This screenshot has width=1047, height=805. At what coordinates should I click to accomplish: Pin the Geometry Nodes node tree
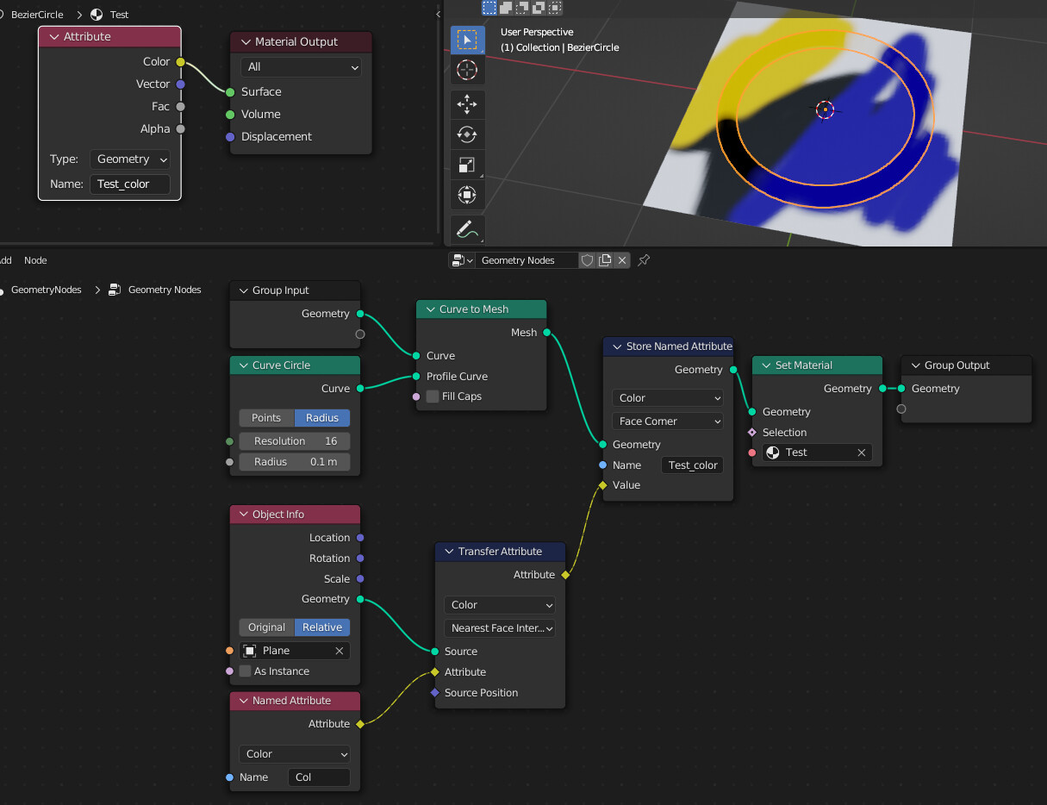[643, 259]
